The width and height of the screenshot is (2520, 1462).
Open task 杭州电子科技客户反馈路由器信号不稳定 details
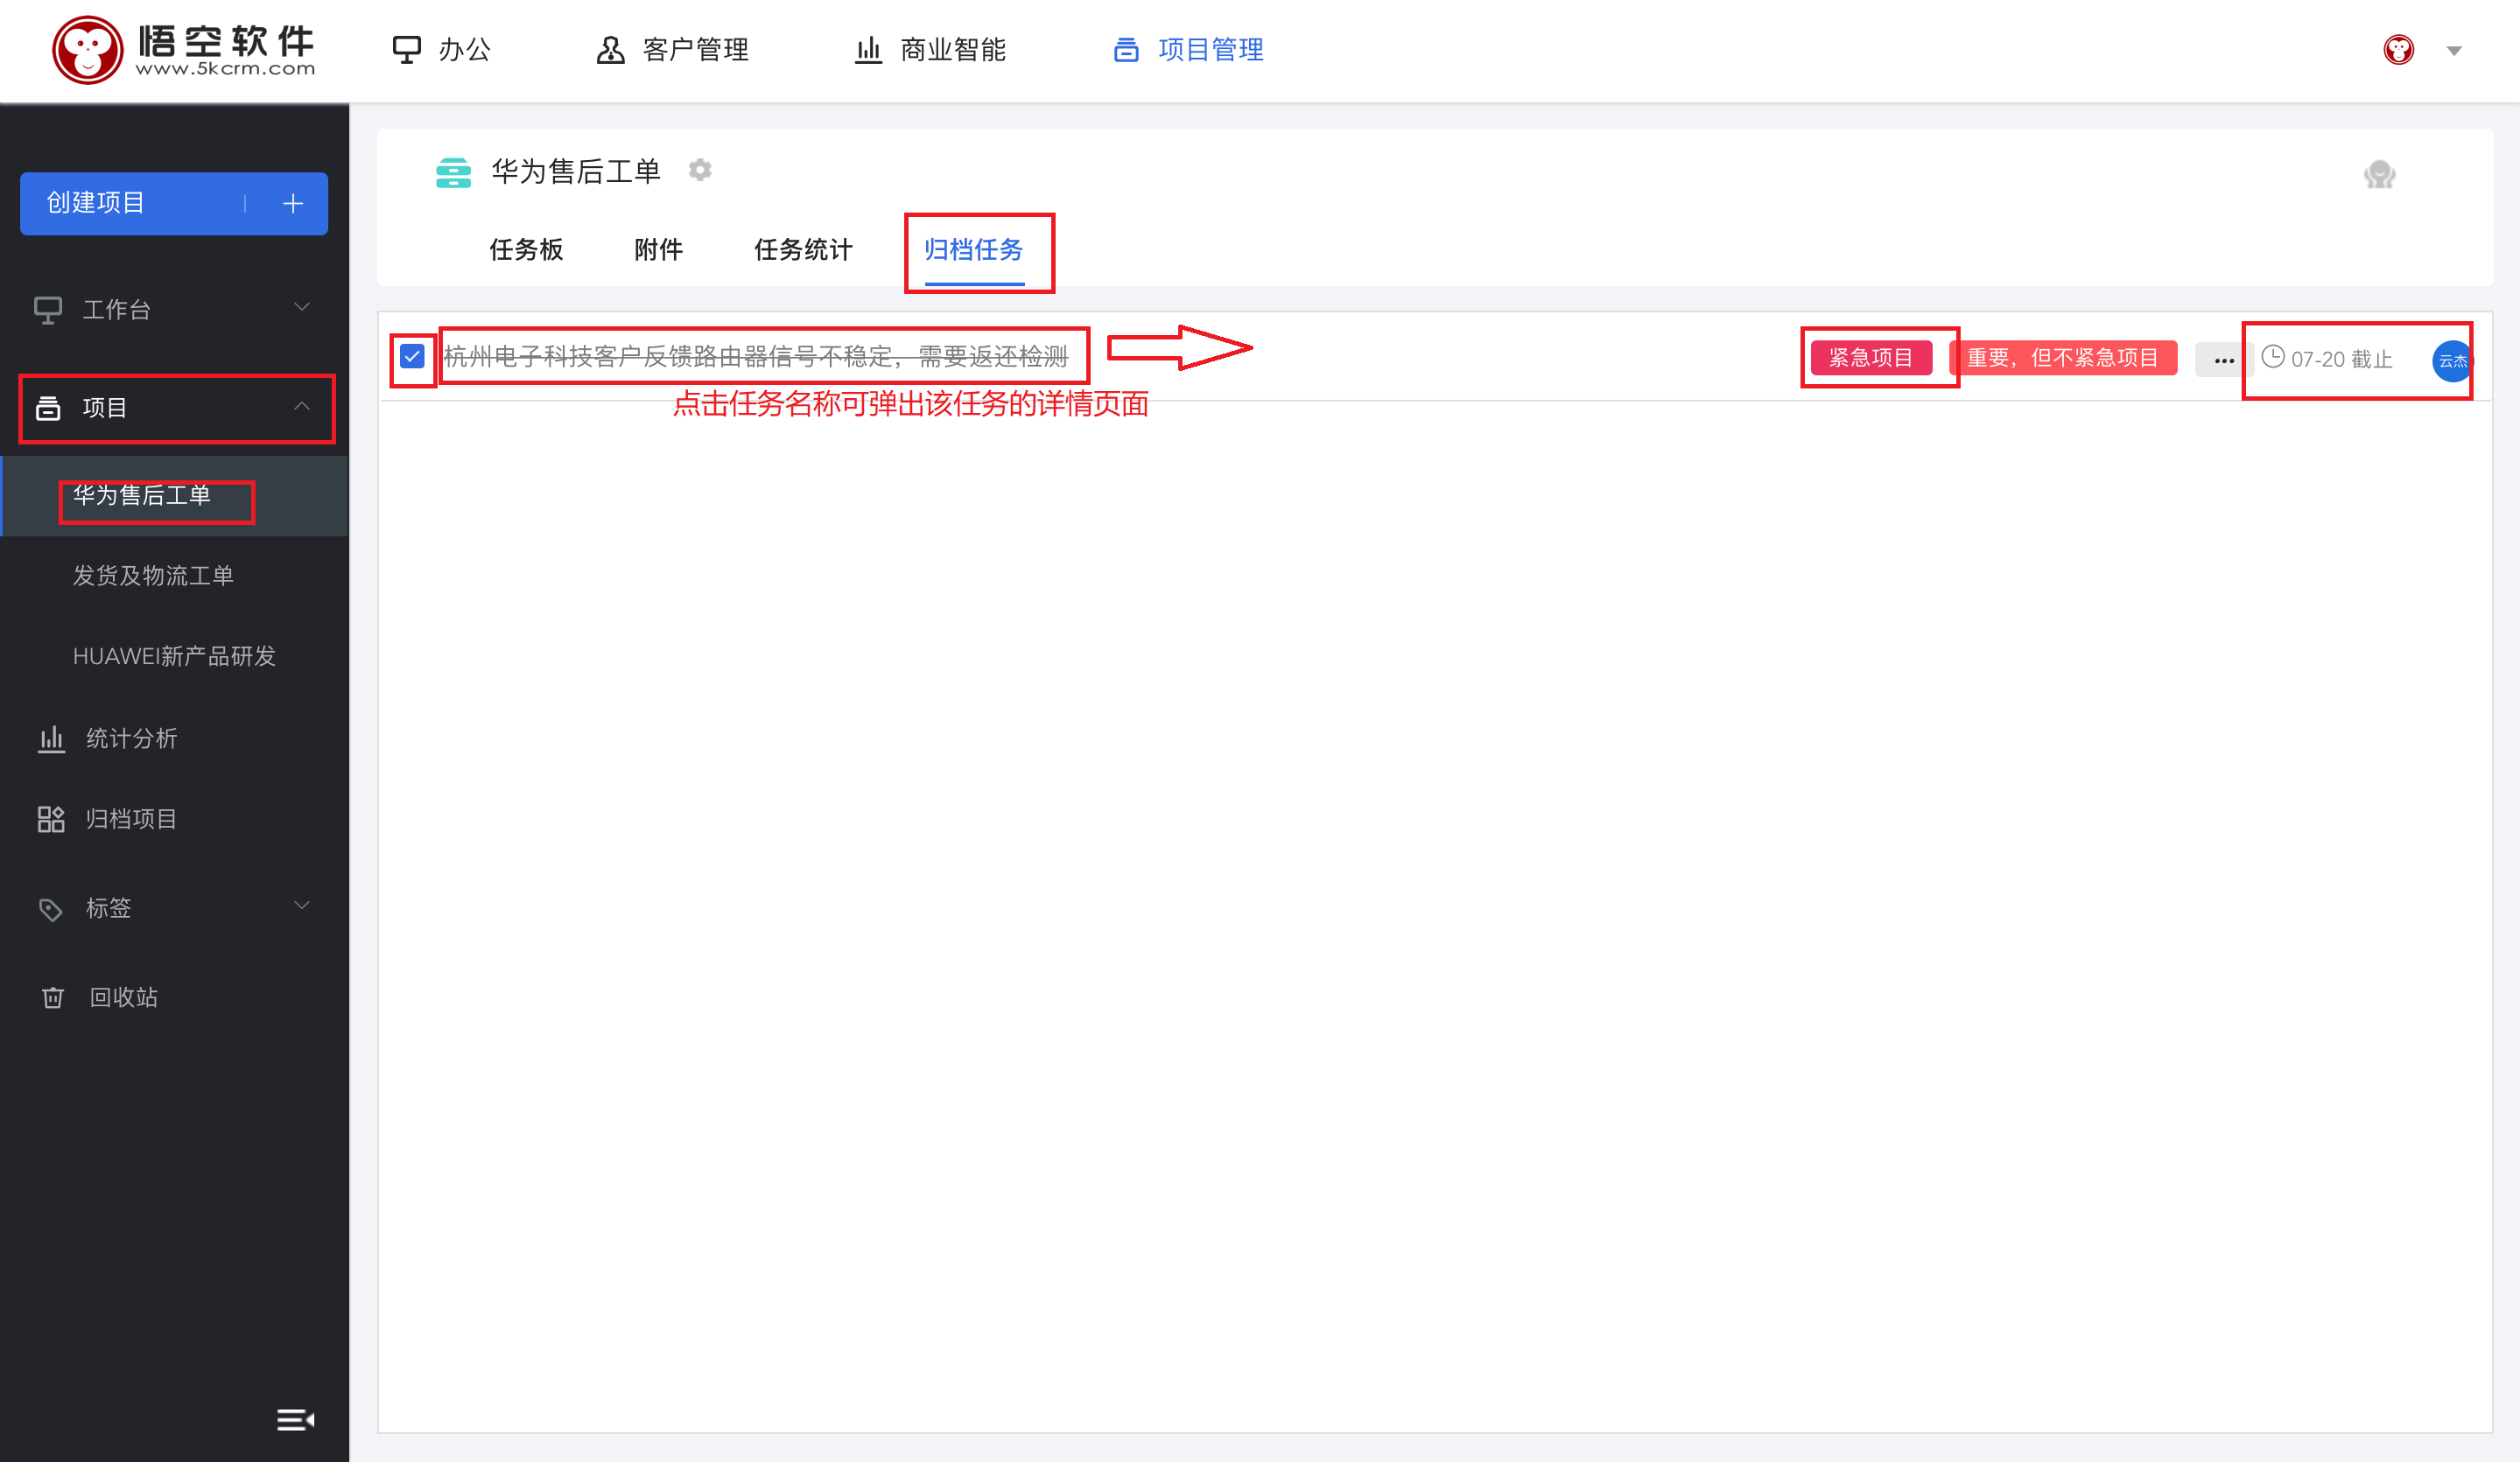(x=756, y=356)
